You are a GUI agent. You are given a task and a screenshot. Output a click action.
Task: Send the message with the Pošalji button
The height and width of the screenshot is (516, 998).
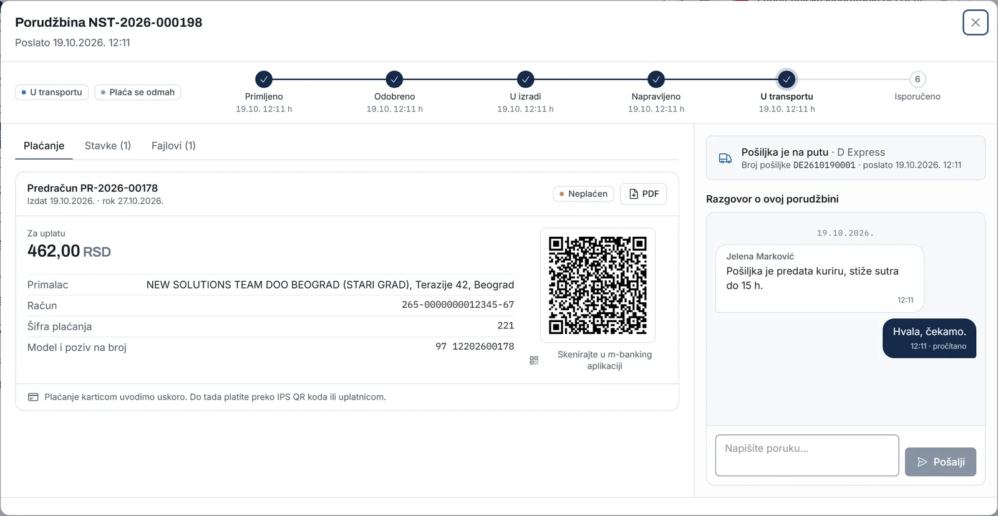tap(941, 462)
